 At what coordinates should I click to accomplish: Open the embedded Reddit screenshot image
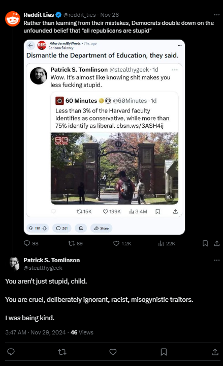point(105,137)
